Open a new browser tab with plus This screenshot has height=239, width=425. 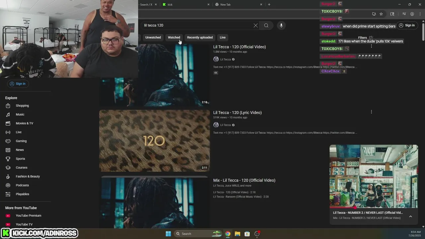(269, 5)
